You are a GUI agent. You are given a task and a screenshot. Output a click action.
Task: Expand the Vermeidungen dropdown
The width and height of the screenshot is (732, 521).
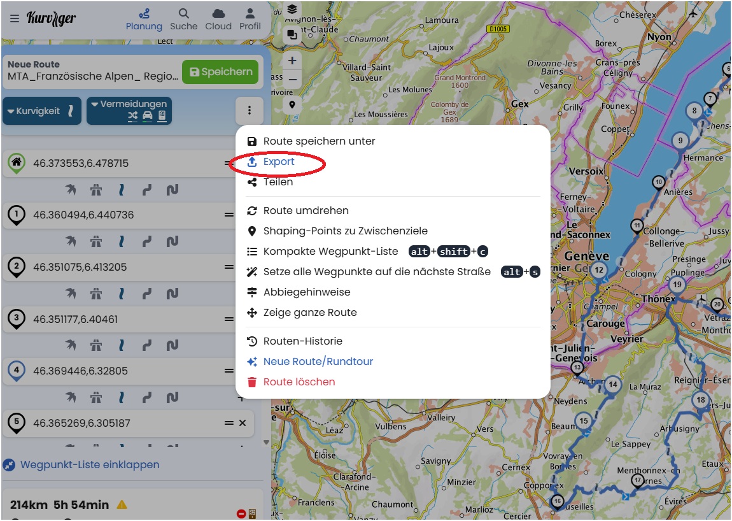129,111
